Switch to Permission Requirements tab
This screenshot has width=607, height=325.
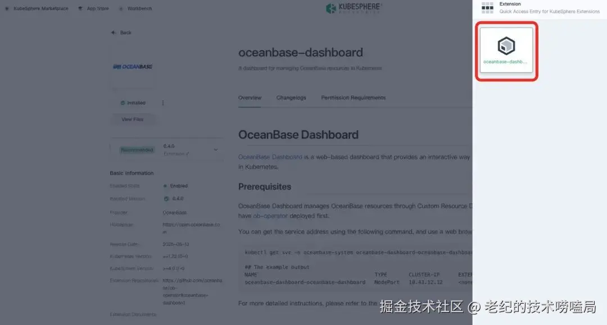[353, 98]
